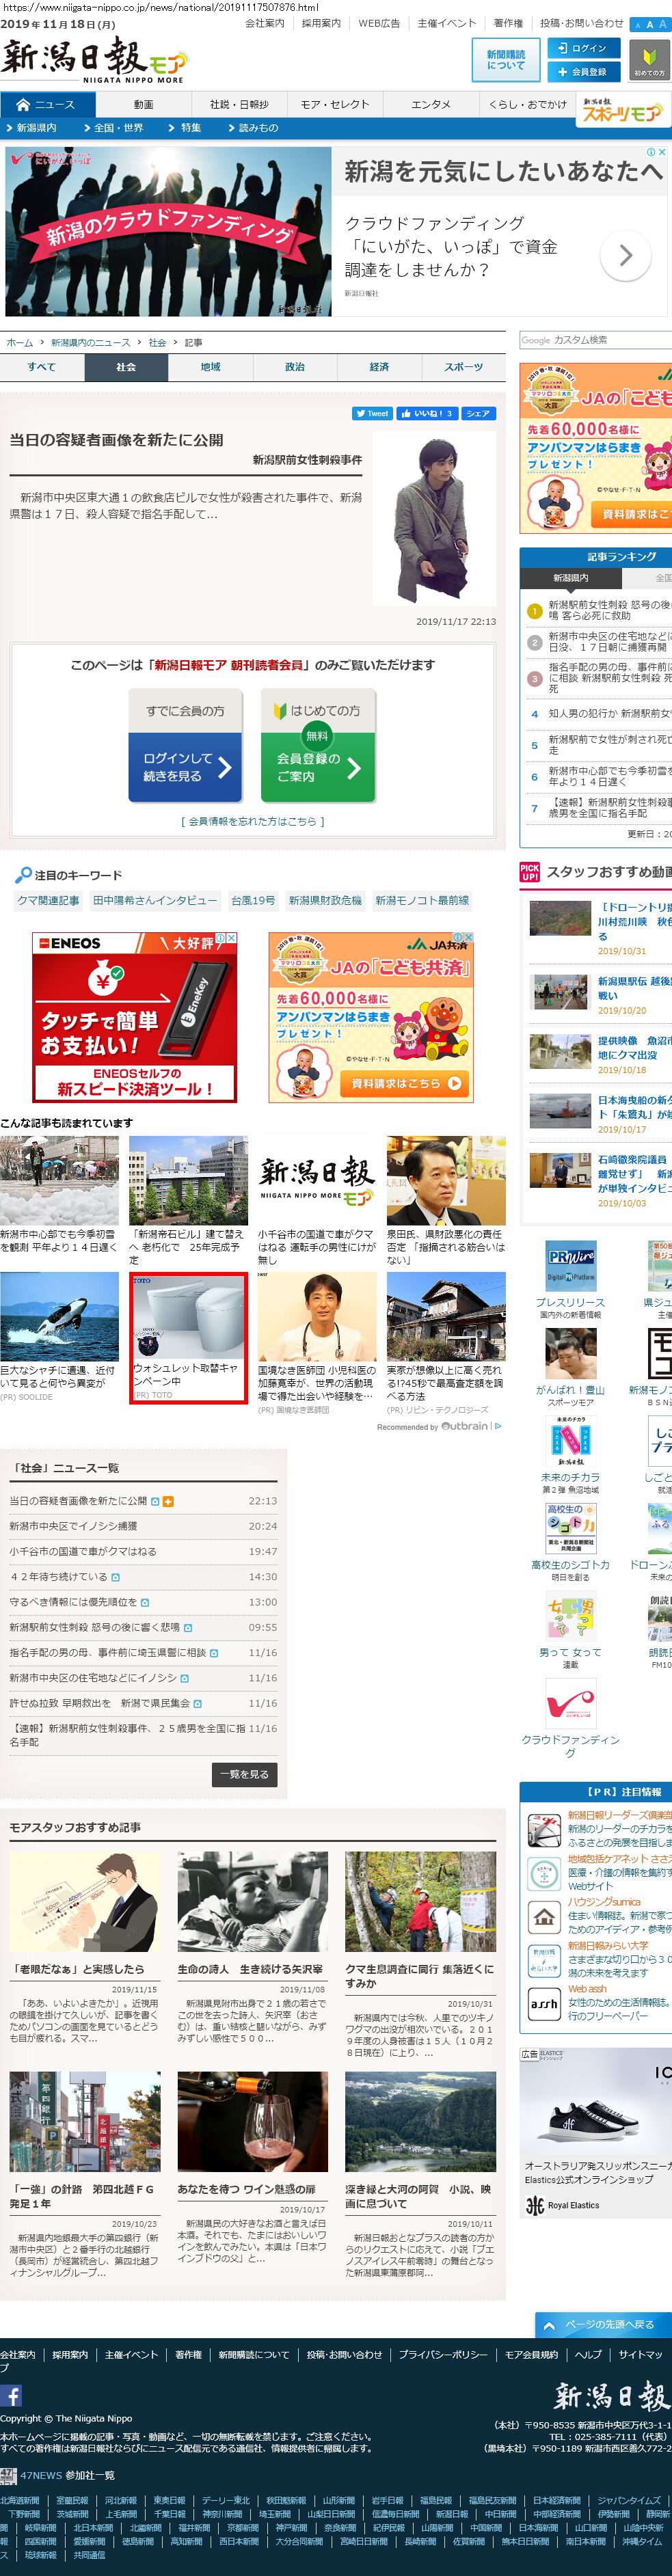Click the Tweet share button
Image resolution: width=672 pixels, height=2576 pixels.
point(372,413)
